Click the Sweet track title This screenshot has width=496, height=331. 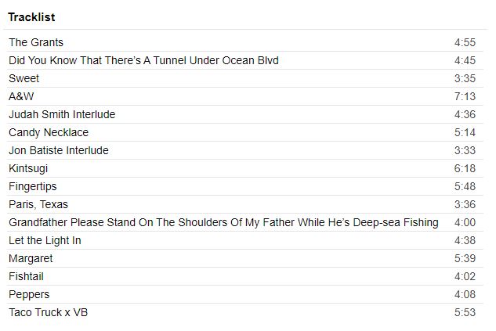[24, 78]
